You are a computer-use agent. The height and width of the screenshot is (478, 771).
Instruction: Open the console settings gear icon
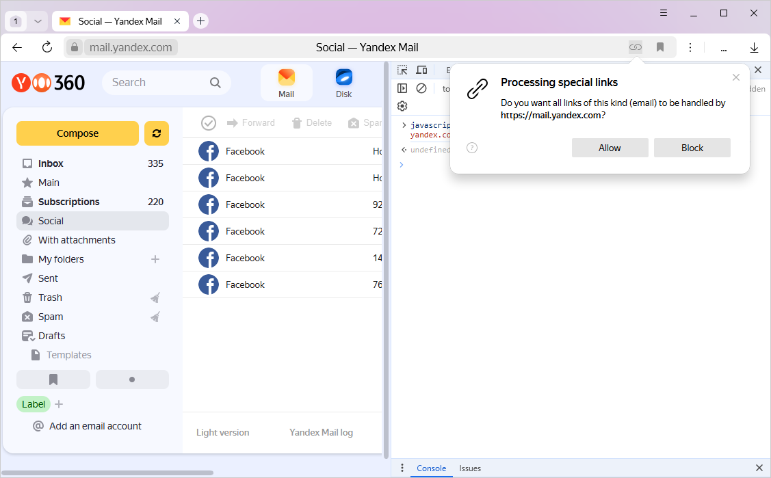(x=402, y=106)
